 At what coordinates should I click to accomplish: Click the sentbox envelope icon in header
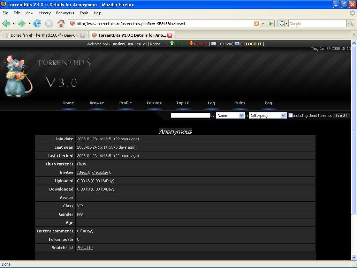click(237, 44)
